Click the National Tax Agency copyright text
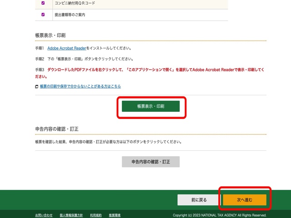 219,215
